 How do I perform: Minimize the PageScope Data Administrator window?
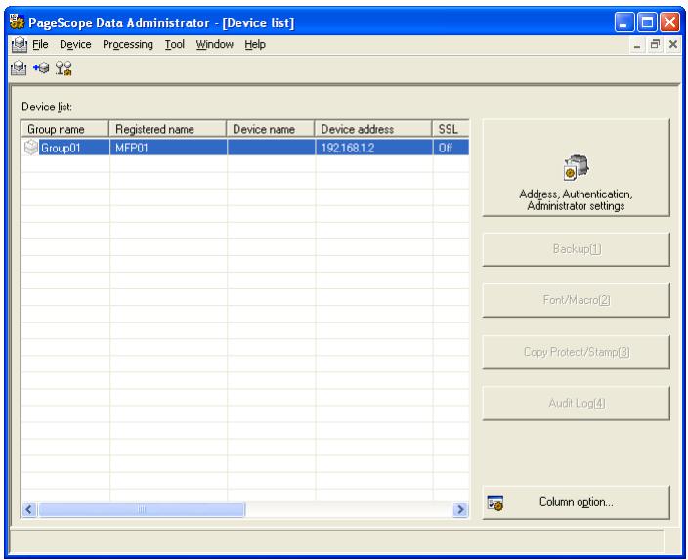tap(624, 22)
